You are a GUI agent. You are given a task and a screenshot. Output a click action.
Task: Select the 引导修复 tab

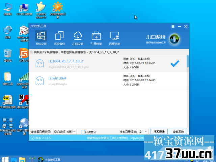pos(96,38)
